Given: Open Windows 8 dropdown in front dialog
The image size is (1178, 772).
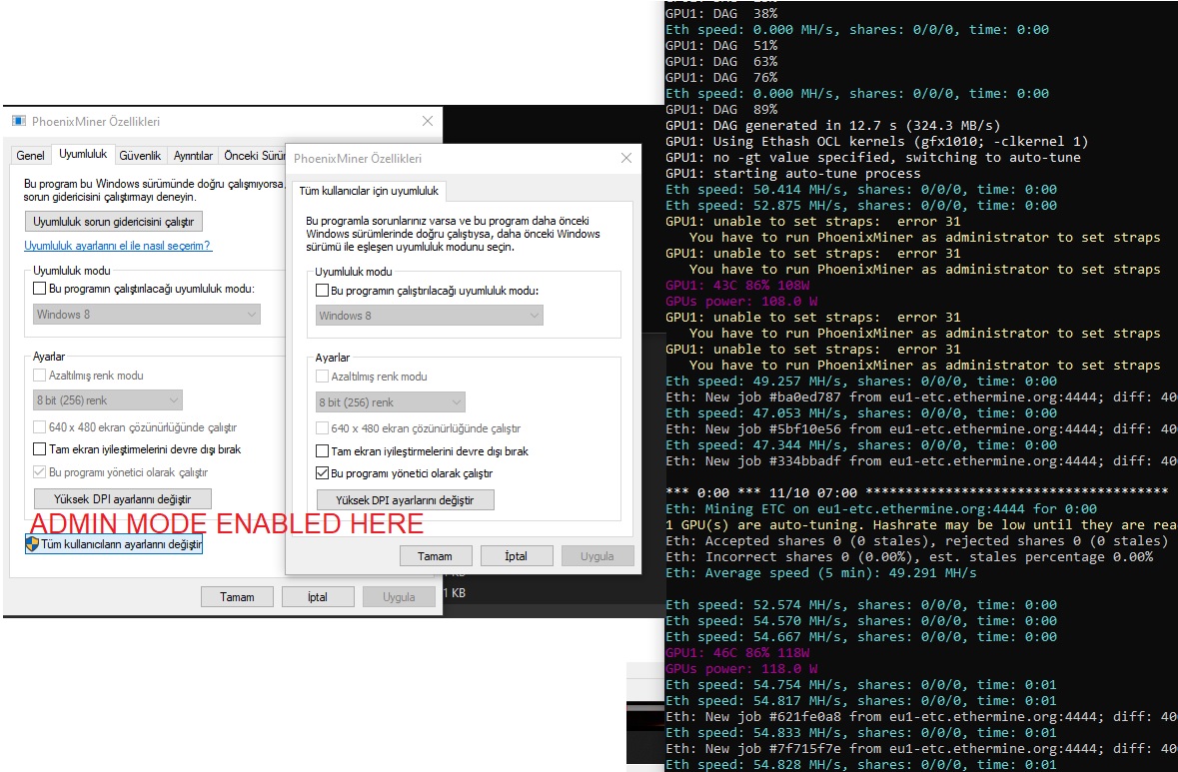Looking at the screenshot, I should point(429,316).
